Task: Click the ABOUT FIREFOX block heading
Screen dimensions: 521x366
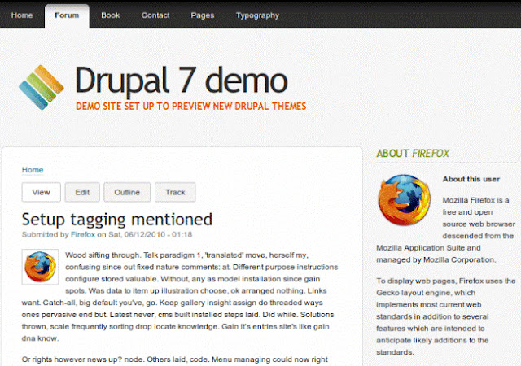Action: tap(413, 154)
